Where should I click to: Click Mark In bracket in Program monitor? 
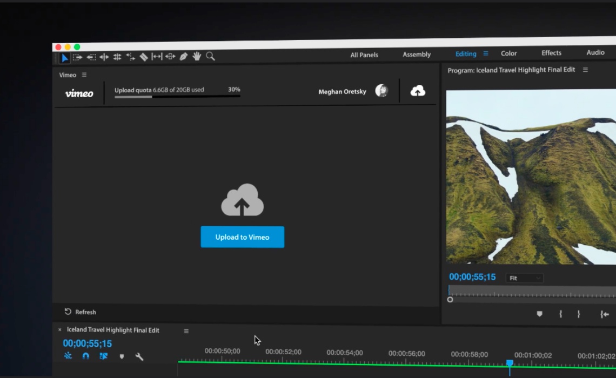click(x=561, y=314)
